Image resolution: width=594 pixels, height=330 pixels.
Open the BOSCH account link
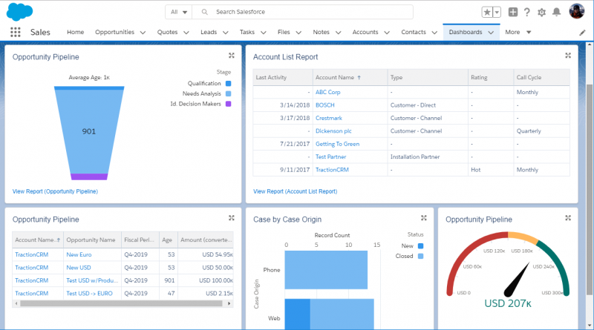[324, 105]
